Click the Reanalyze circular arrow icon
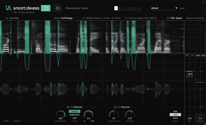Viewport: 206px width, 125px height. click(x=58, y=8)
